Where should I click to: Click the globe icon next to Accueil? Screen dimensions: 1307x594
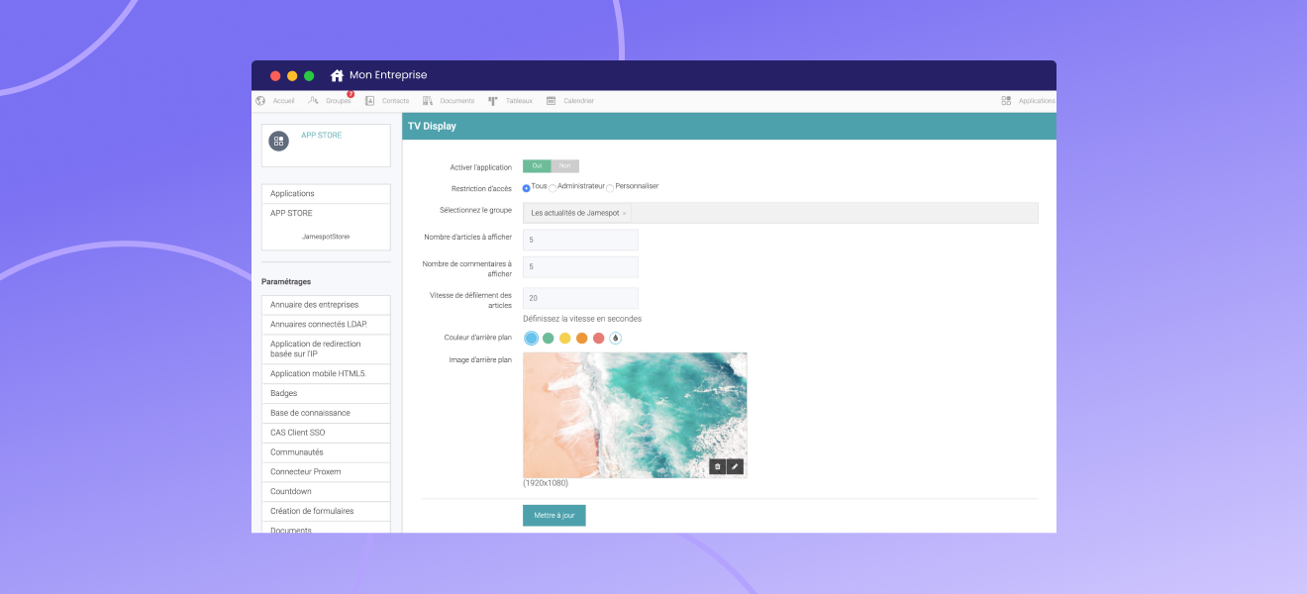(x=260, y=101)
